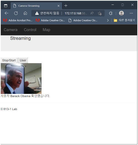
Task: Open the browser settings and more menu
Action: pyautogui.click(x=131, y=13)
